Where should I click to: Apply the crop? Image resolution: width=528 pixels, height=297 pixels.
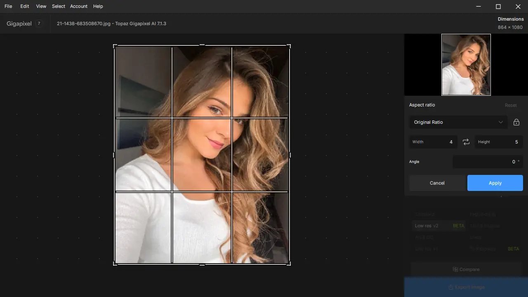tap(495, 183)
